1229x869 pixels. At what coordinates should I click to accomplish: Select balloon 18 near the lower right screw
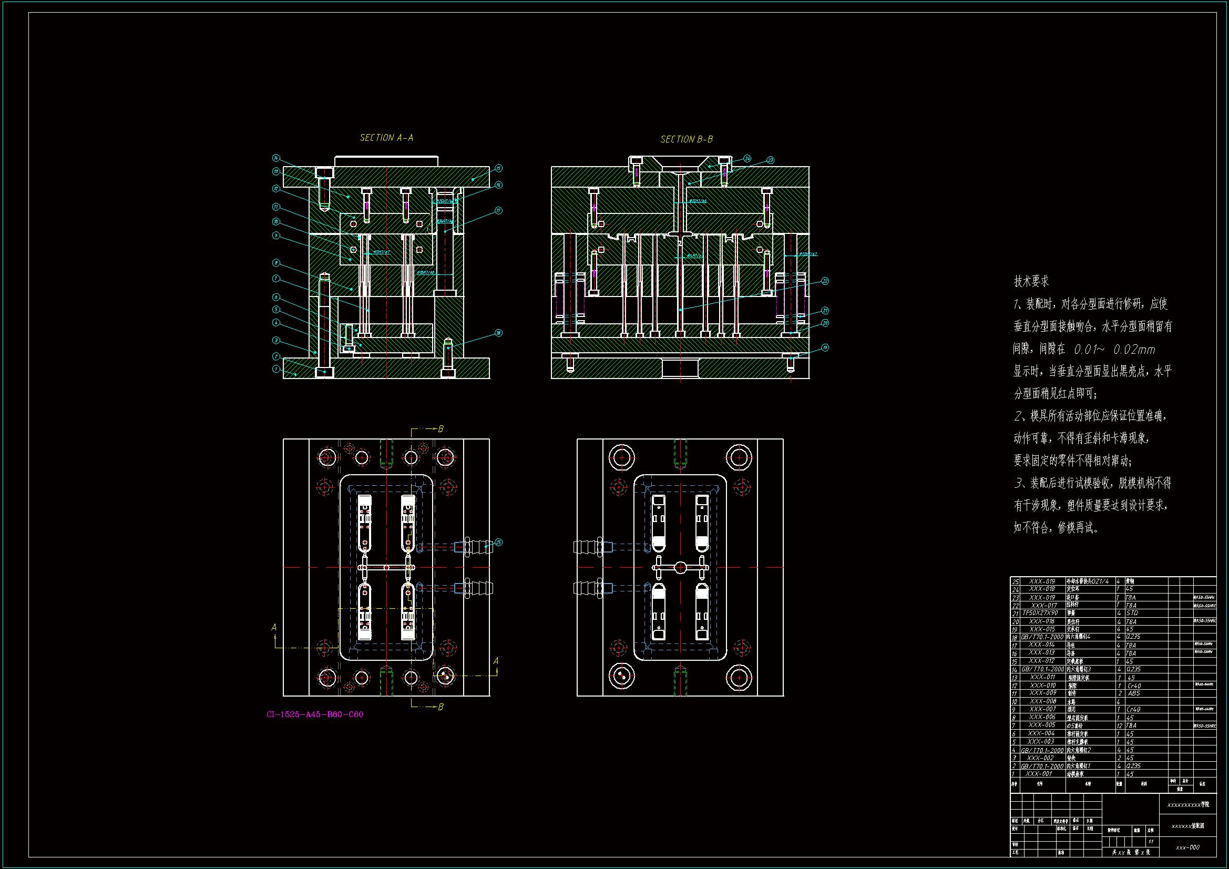(x=498, y=333)
